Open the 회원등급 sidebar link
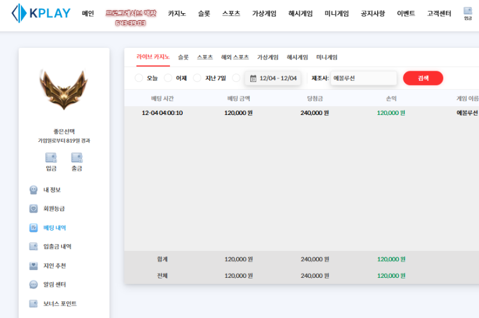Screen dimensions: 479x318 pyautogui.click(x=54, y=208)
